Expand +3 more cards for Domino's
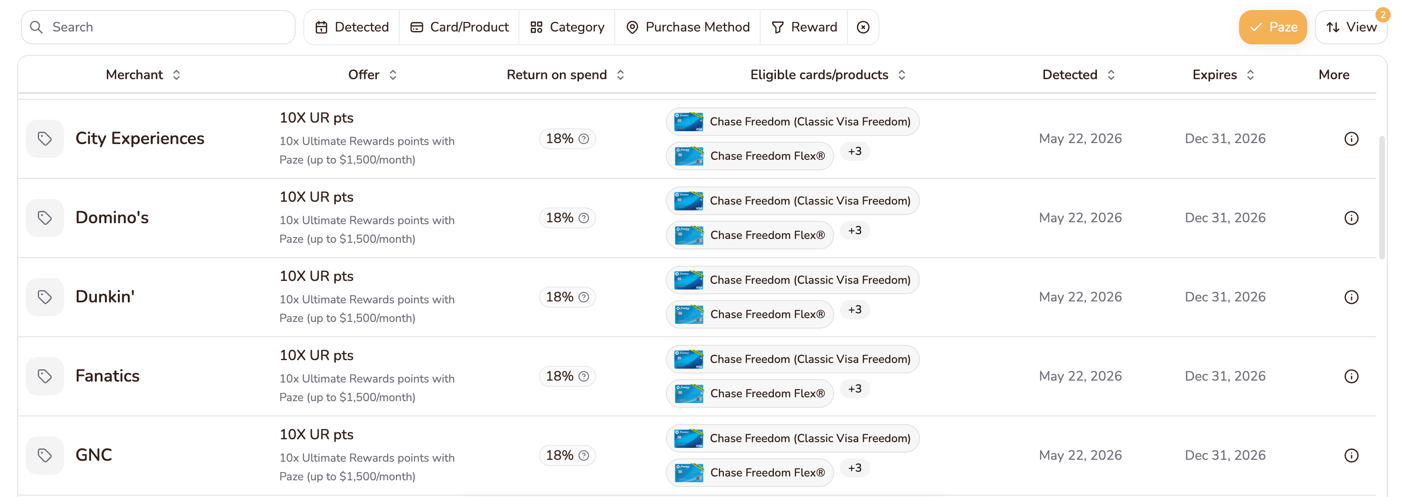 [x=855, y=230]
